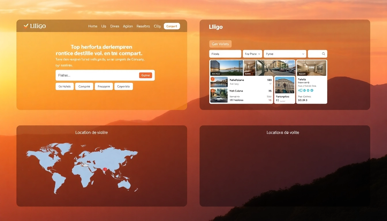
Task: Open the ornate building facade thumbnail
Action: tap(285, 85)
